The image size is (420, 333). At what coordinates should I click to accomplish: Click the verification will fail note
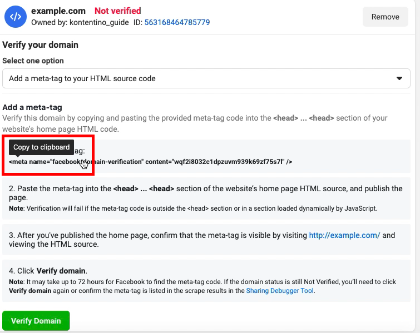pyautogui.click(x=193, y=208)
